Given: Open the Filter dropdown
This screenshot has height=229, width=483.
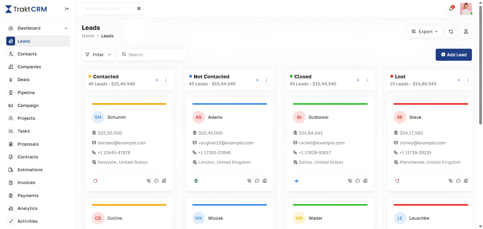Looking at the screenshot, I should click(x=98, y=54).
